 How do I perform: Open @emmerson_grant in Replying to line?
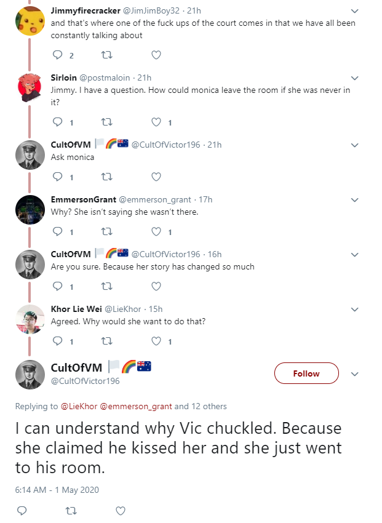136,406
